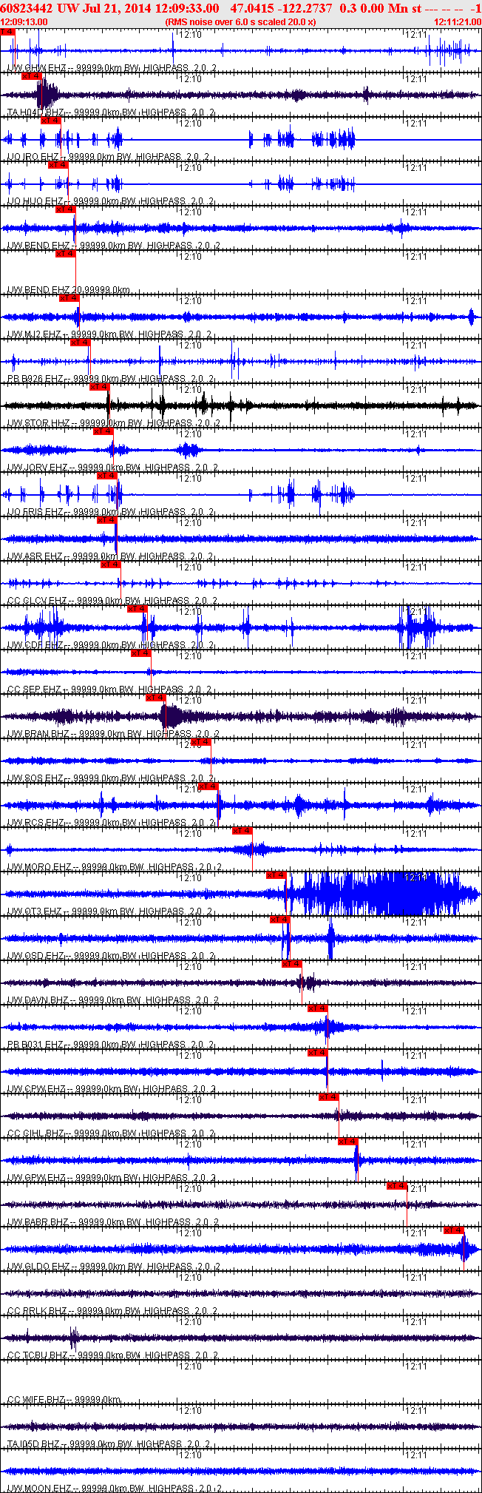Viewport: 482px width, 1493px height.
Task: Select the 'UW MOON EHZ' station label
Action: 115,1488
